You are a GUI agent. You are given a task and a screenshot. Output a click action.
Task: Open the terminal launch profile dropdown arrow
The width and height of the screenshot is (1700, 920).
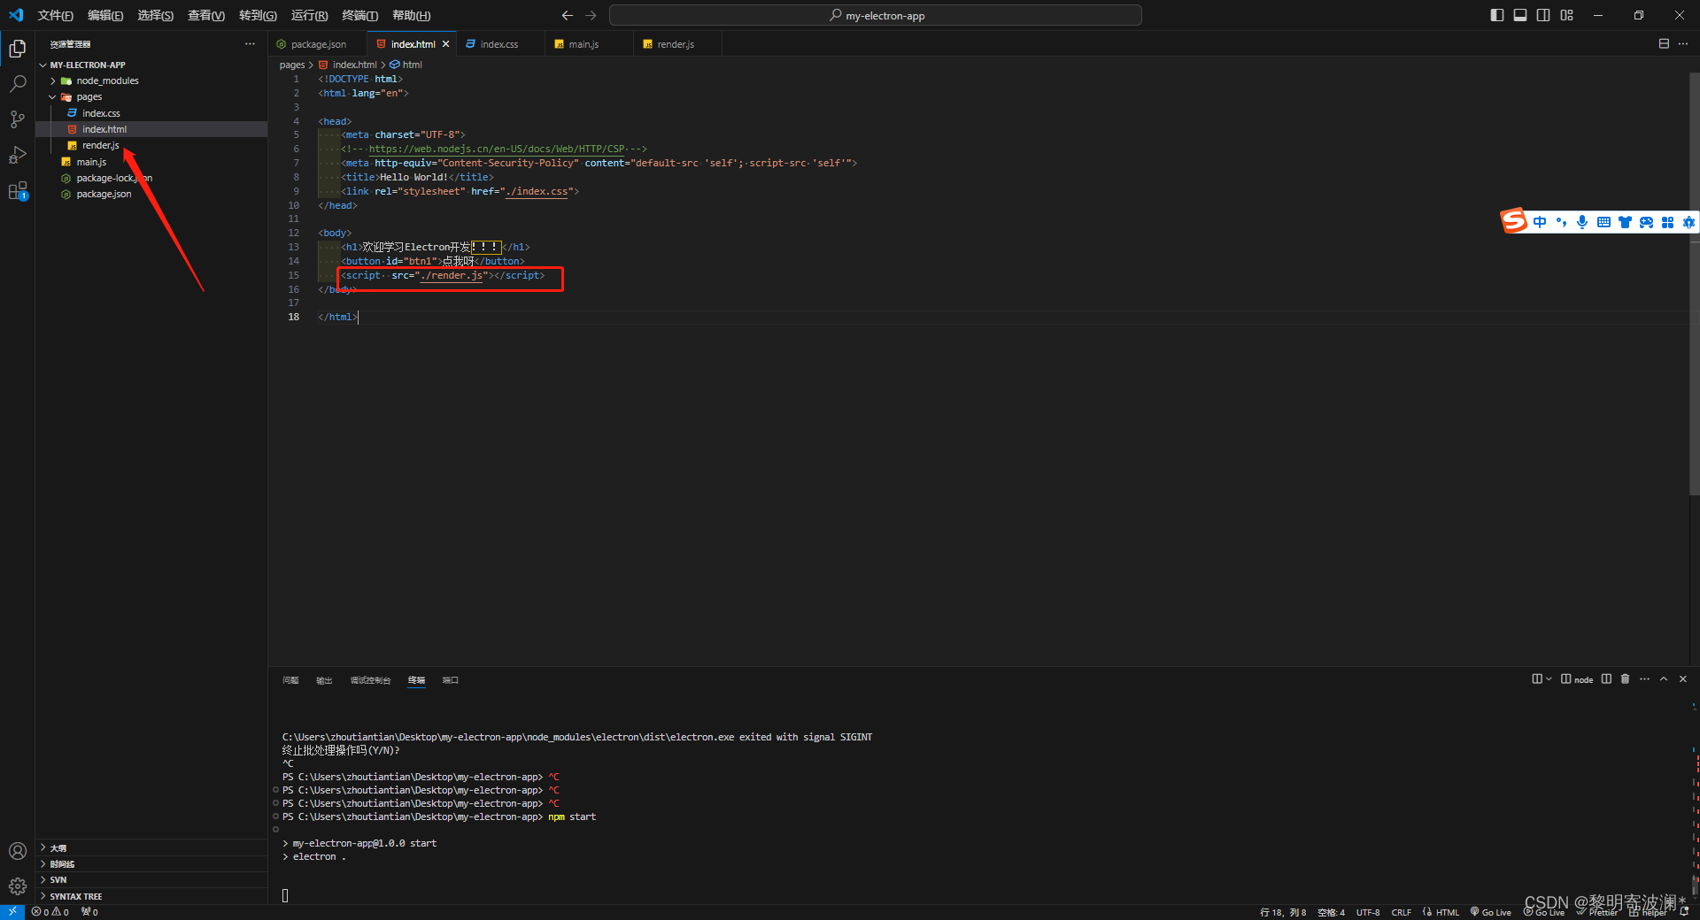click(1549, 679)
